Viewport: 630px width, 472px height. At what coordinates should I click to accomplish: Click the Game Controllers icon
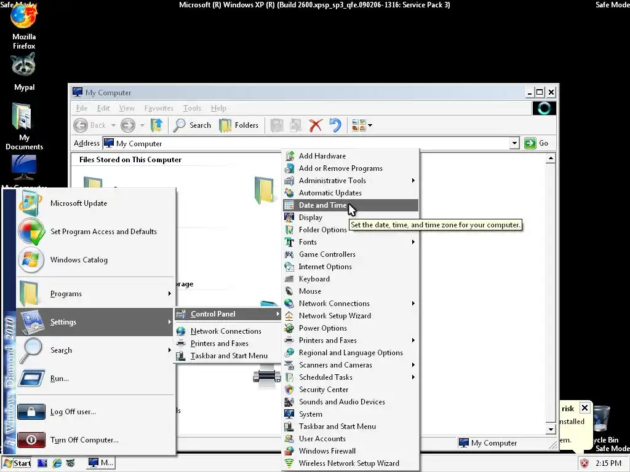click(x=289, y=254)
